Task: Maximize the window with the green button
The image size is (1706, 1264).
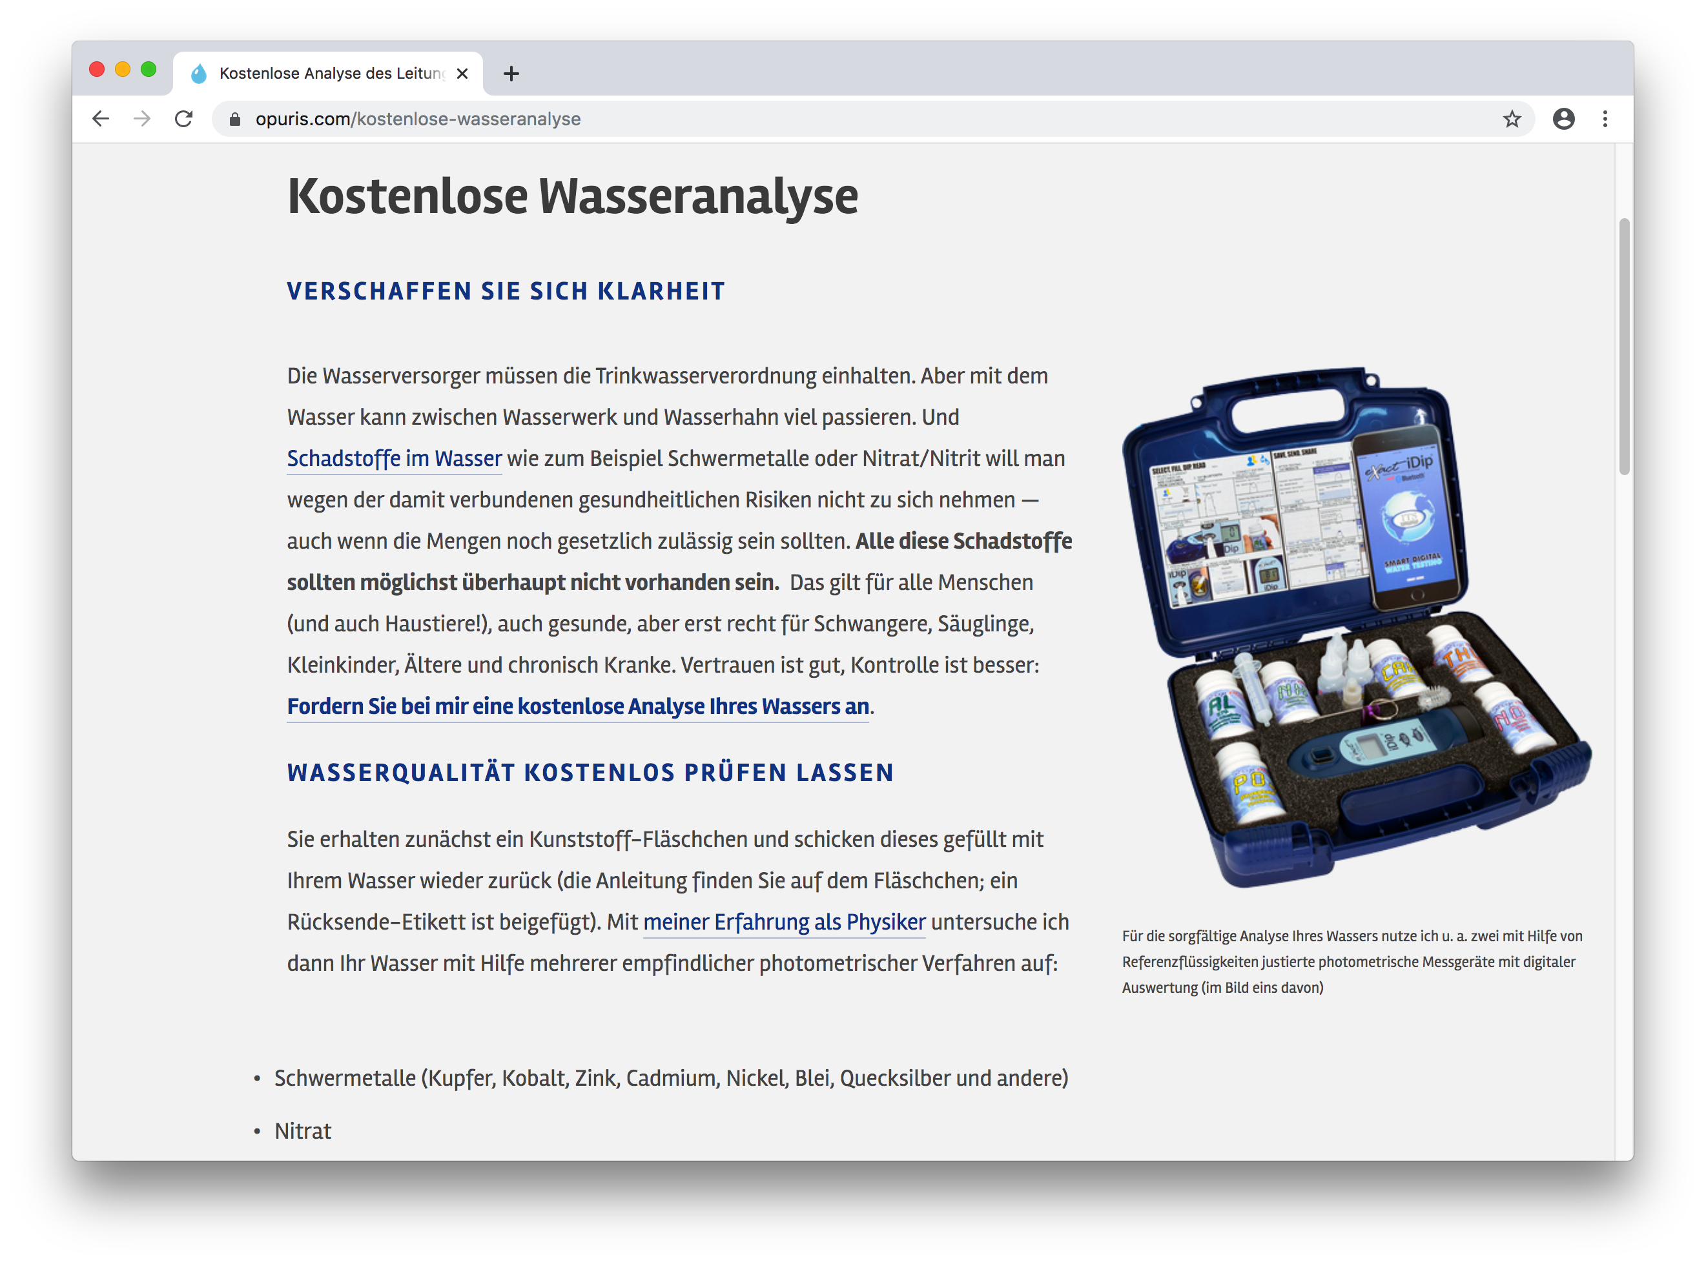Action: pos(149,70)
